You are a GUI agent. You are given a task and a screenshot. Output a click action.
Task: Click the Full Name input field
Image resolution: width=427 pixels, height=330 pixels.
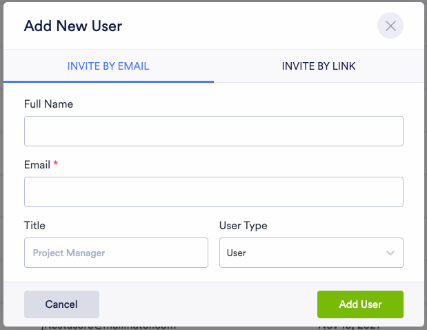pos(213,131)
